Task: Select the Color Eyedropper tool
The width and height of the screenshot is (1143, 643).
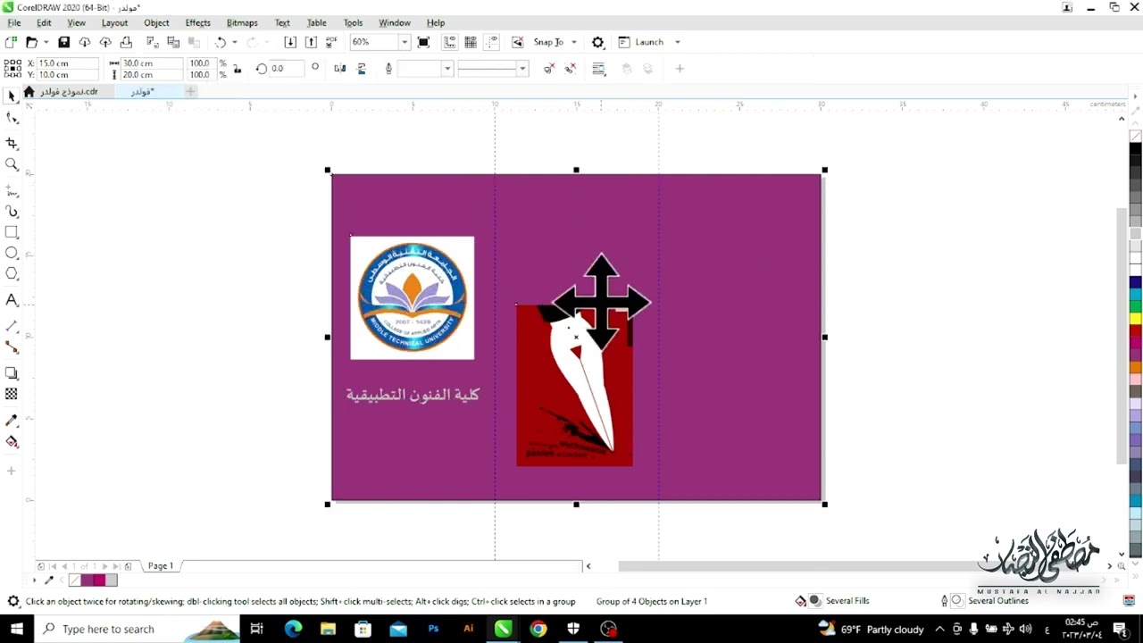Action: [12, 420]
